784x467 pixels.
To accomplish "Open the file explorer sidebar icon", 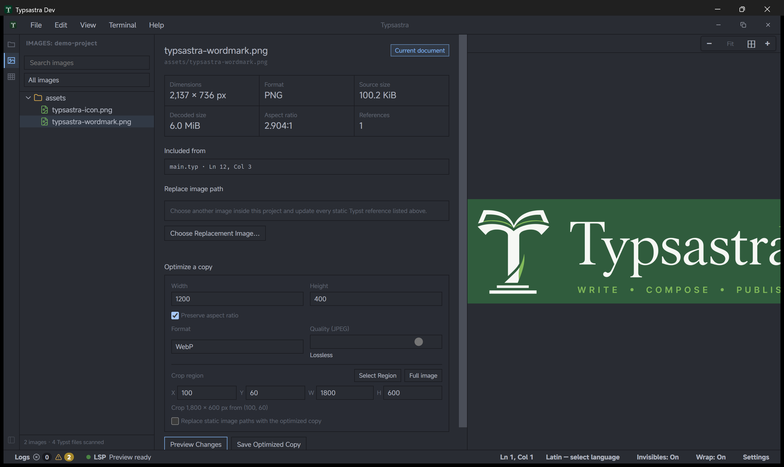I will pyautogui.click(x=11, y=44).
